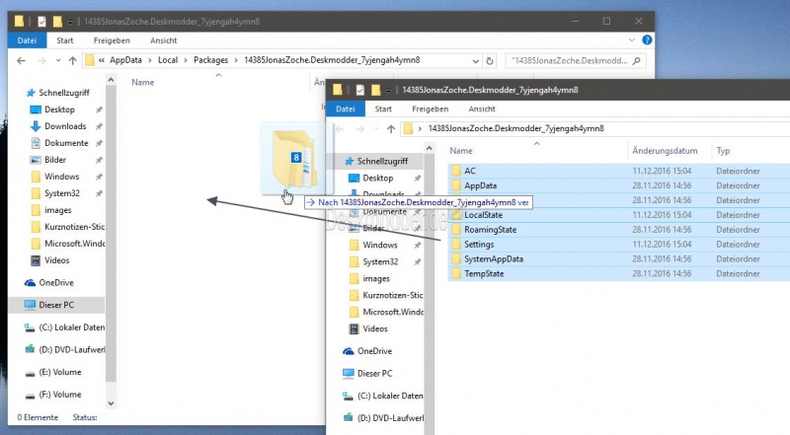This screenshot has height=435, width=790.
Task: Click the properties icon in front title bar
Action: click(360, 89)
